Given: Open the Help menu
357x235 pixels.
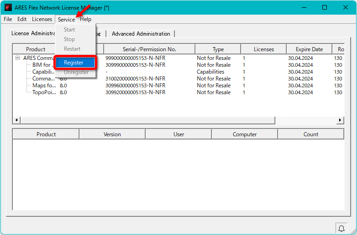Looking at the screenshot, I should point(86,19).
